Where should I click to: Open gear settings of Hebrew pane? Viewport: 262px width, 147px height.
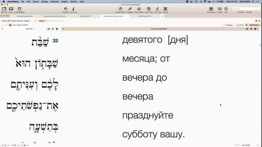[x=57, y=29]
